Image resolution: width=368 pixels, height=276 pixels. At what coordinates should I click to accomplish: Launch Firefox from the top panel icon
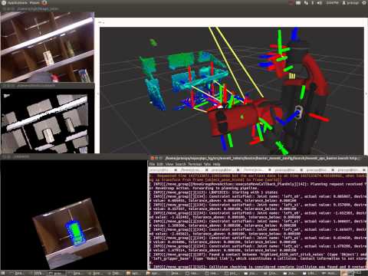(44, 3)
